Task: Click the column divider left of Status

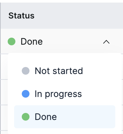Action: [x=0, y=68]
